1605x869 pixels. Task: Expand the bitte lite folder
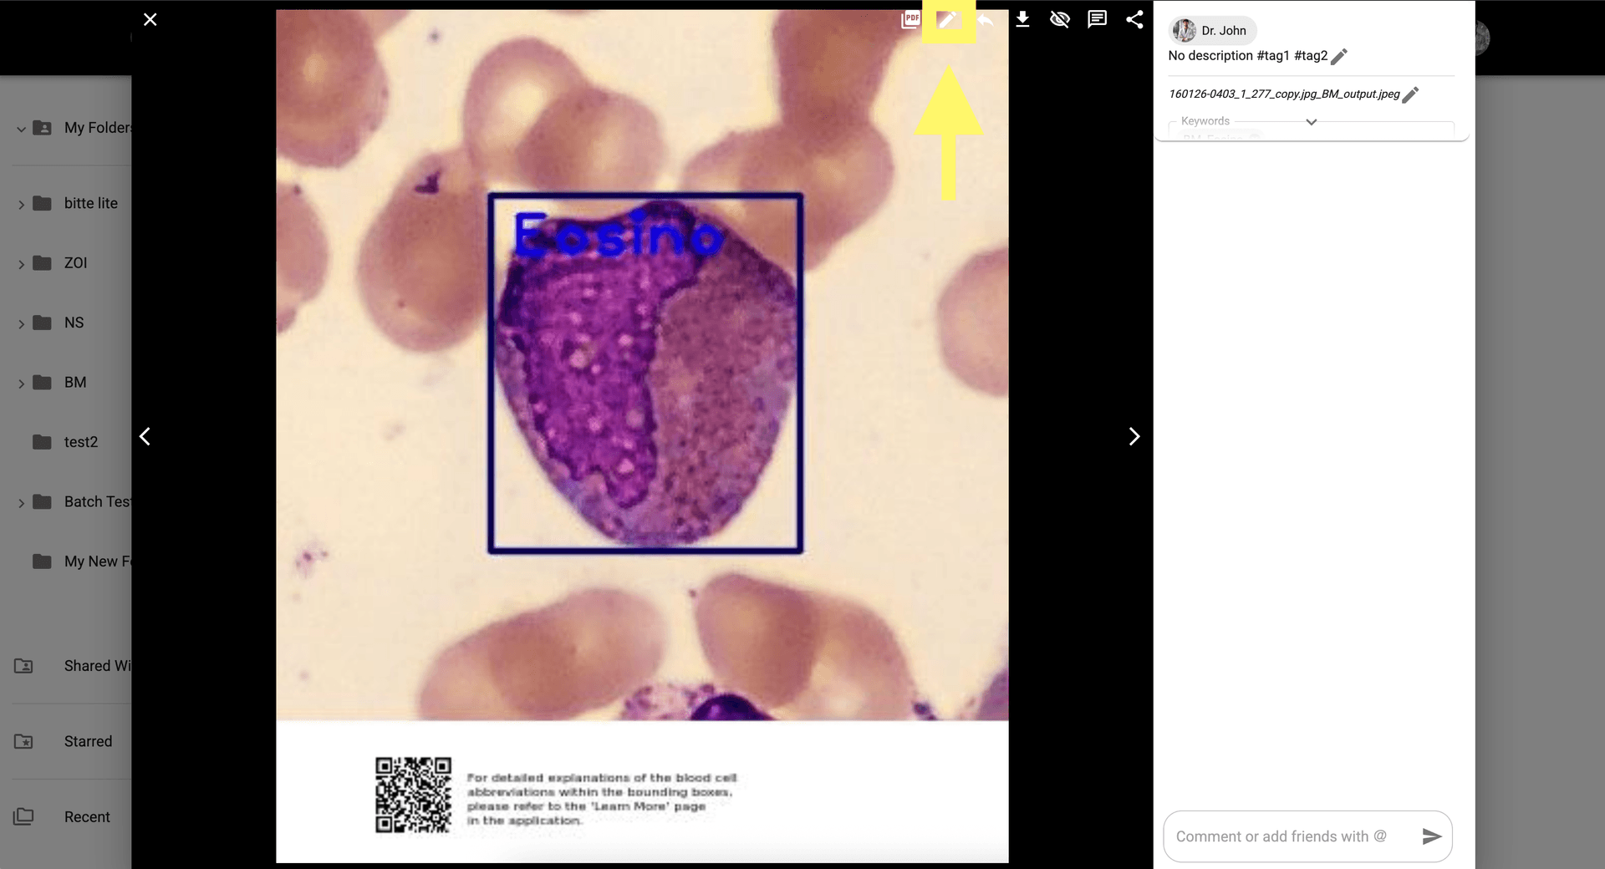21,204
